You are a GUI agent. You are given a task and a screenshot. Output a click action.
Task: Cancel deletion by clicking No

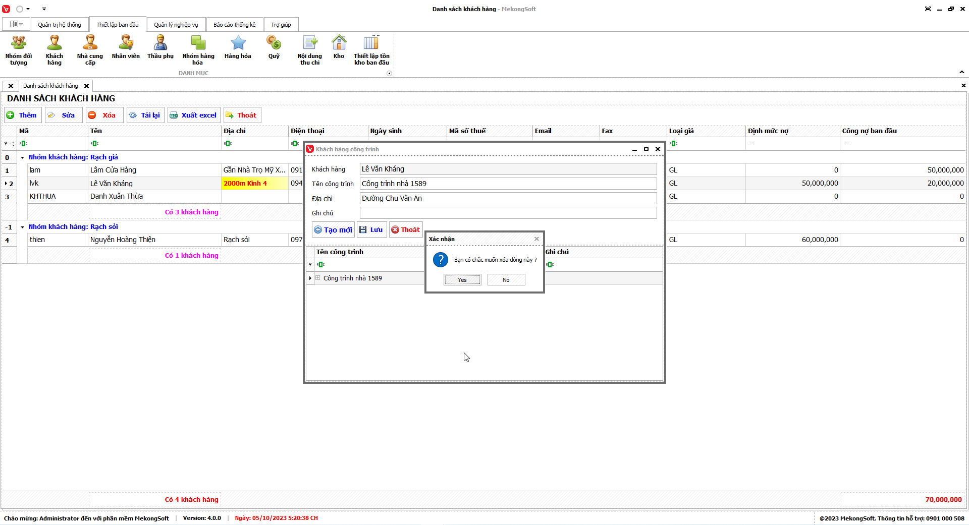click(x=506, y=280)
